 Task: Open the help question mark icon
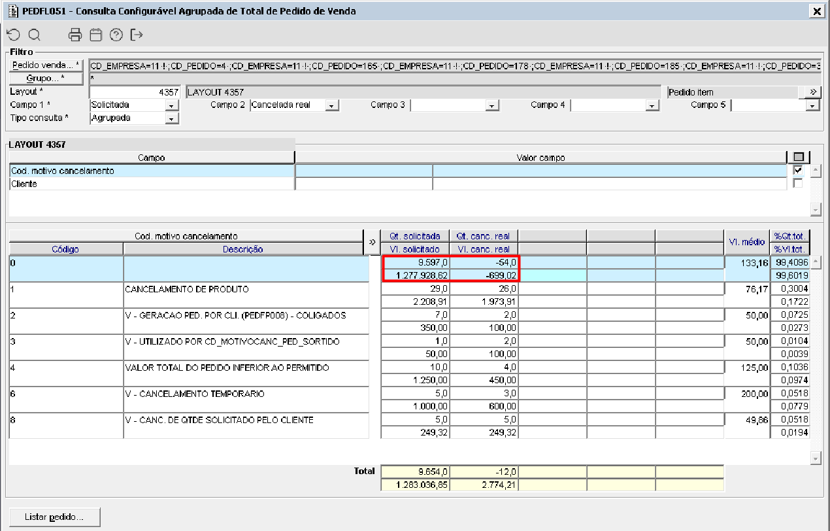[116, 35]
